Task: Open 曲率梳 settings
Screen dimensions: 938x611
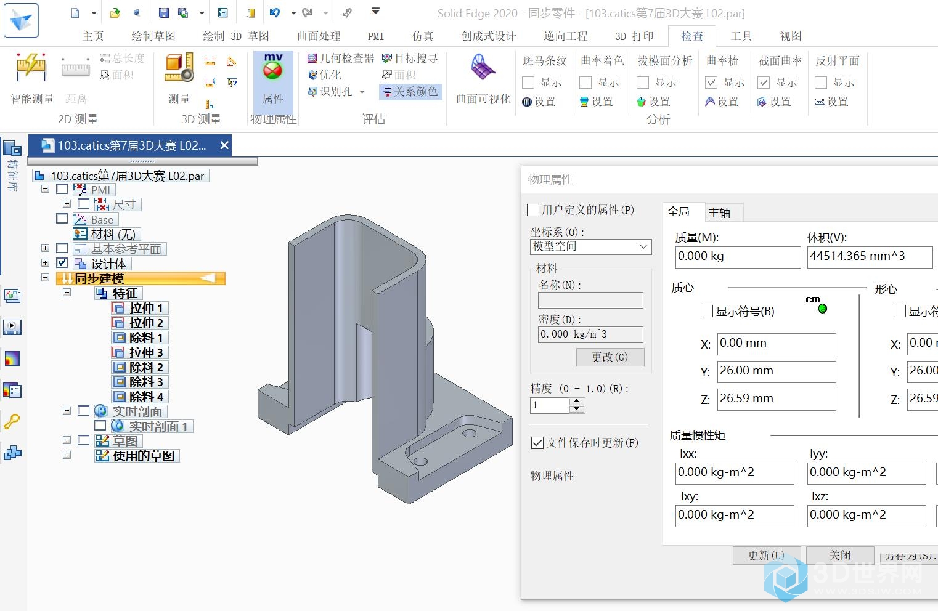Action: 722,102
